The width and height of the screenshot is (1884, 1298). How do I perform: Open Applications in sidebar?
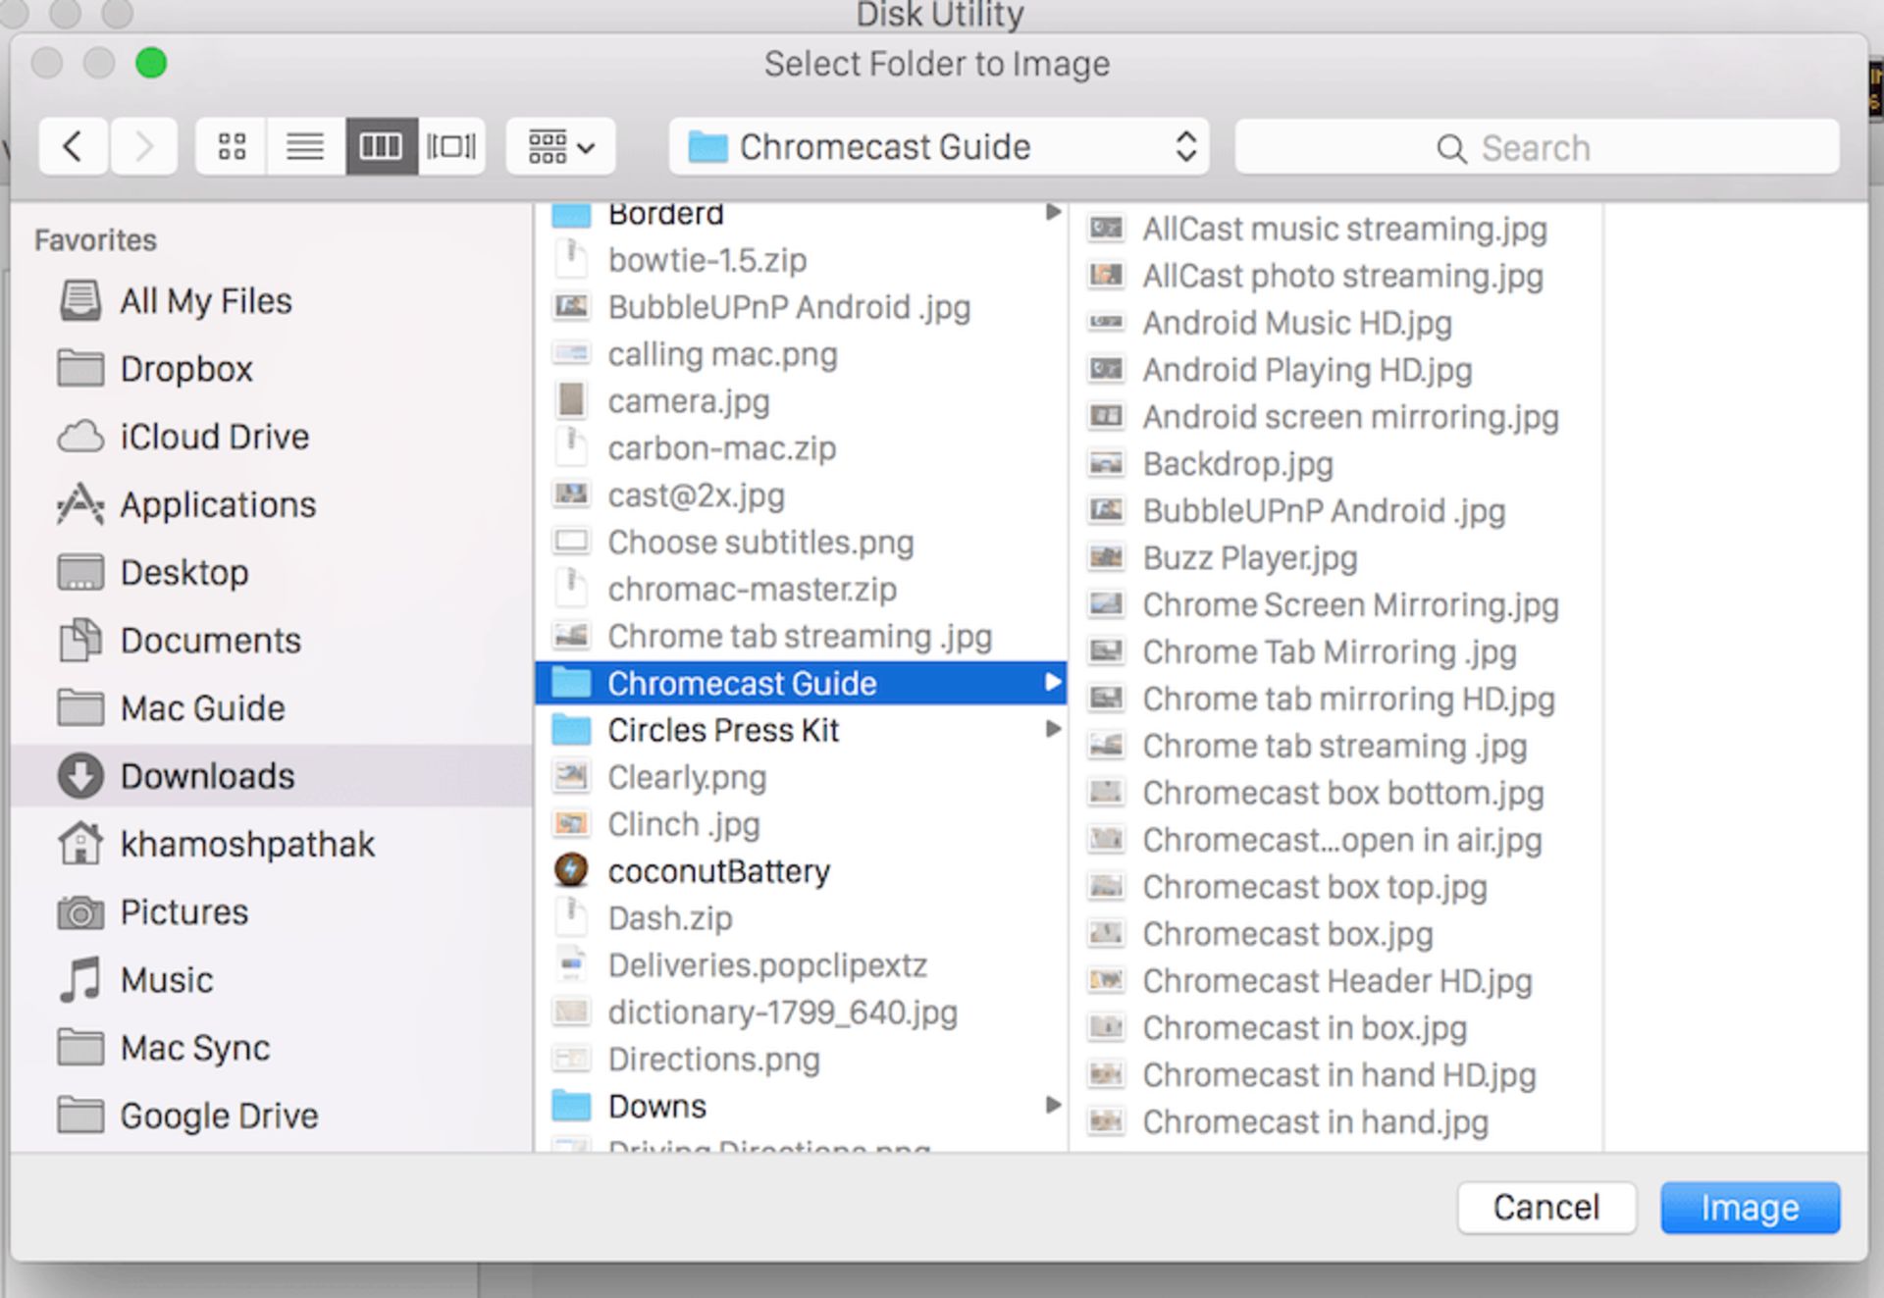click(271, 504)
